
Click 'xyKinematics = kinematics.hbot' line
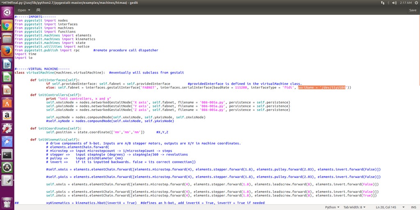point(155,203)
